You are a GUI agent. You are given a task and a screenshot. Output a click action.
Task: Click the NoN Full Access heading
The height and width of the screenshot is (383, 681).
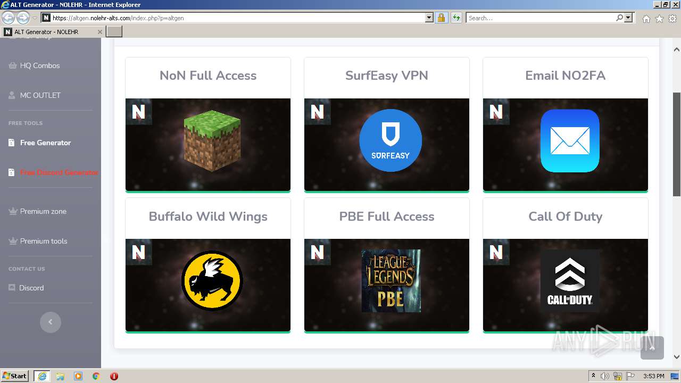tap(208, 76)
